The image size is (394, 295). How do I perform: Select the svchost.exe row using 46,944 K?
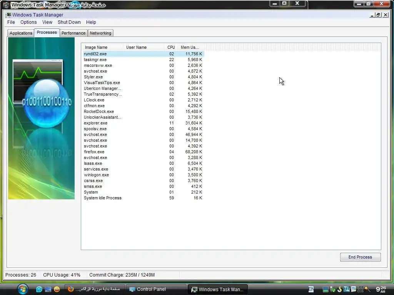pyautogui.click(x=144, y=135)
